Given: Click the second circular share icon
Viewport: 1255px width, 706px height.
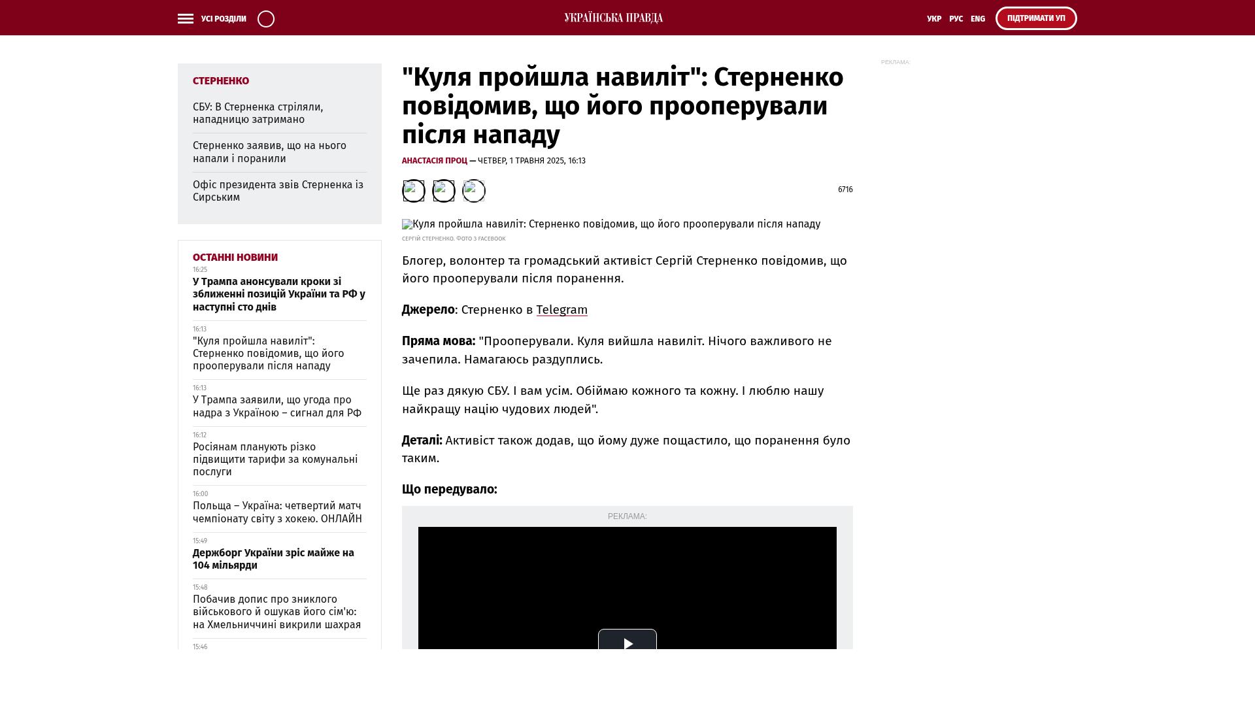Looking at the screenshot, I should tap(443, 191).
